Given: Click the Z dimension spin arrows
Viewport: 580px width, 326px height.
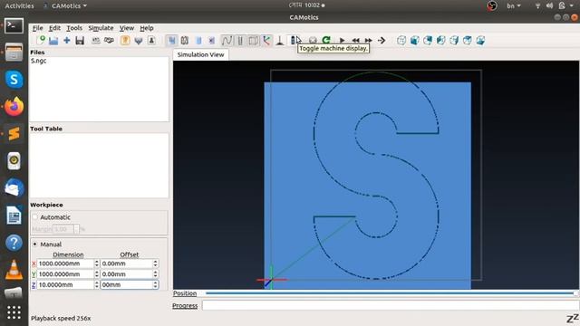Looking at the screenshot, I should click(97, 285).
